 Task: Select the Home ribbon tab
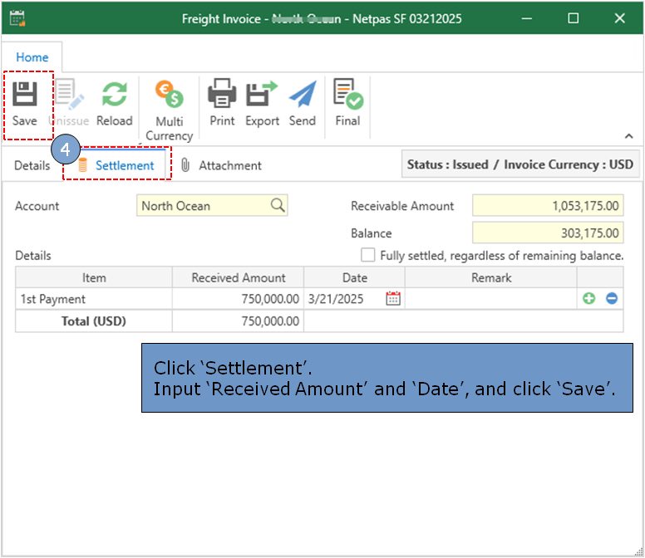pos(32,57)
